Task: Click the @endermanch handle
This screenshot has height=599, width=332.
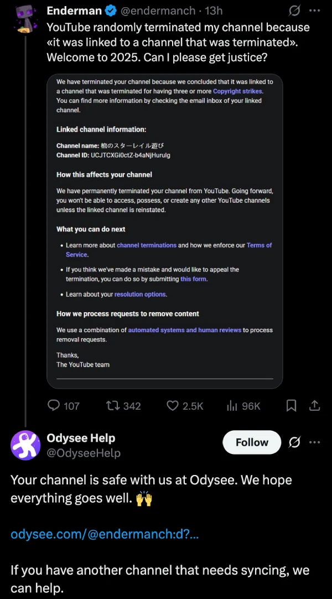Action: (x=158, y=11)
